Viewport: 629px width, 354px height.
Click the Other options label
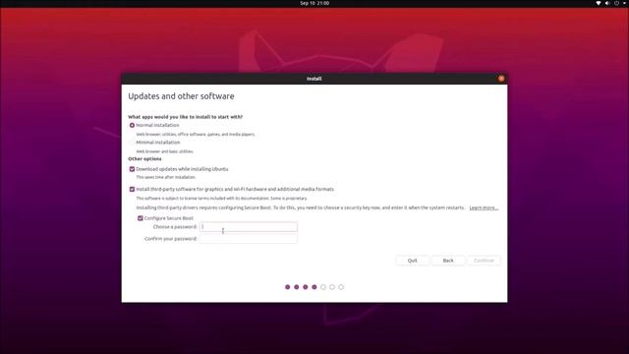point(144,159)
